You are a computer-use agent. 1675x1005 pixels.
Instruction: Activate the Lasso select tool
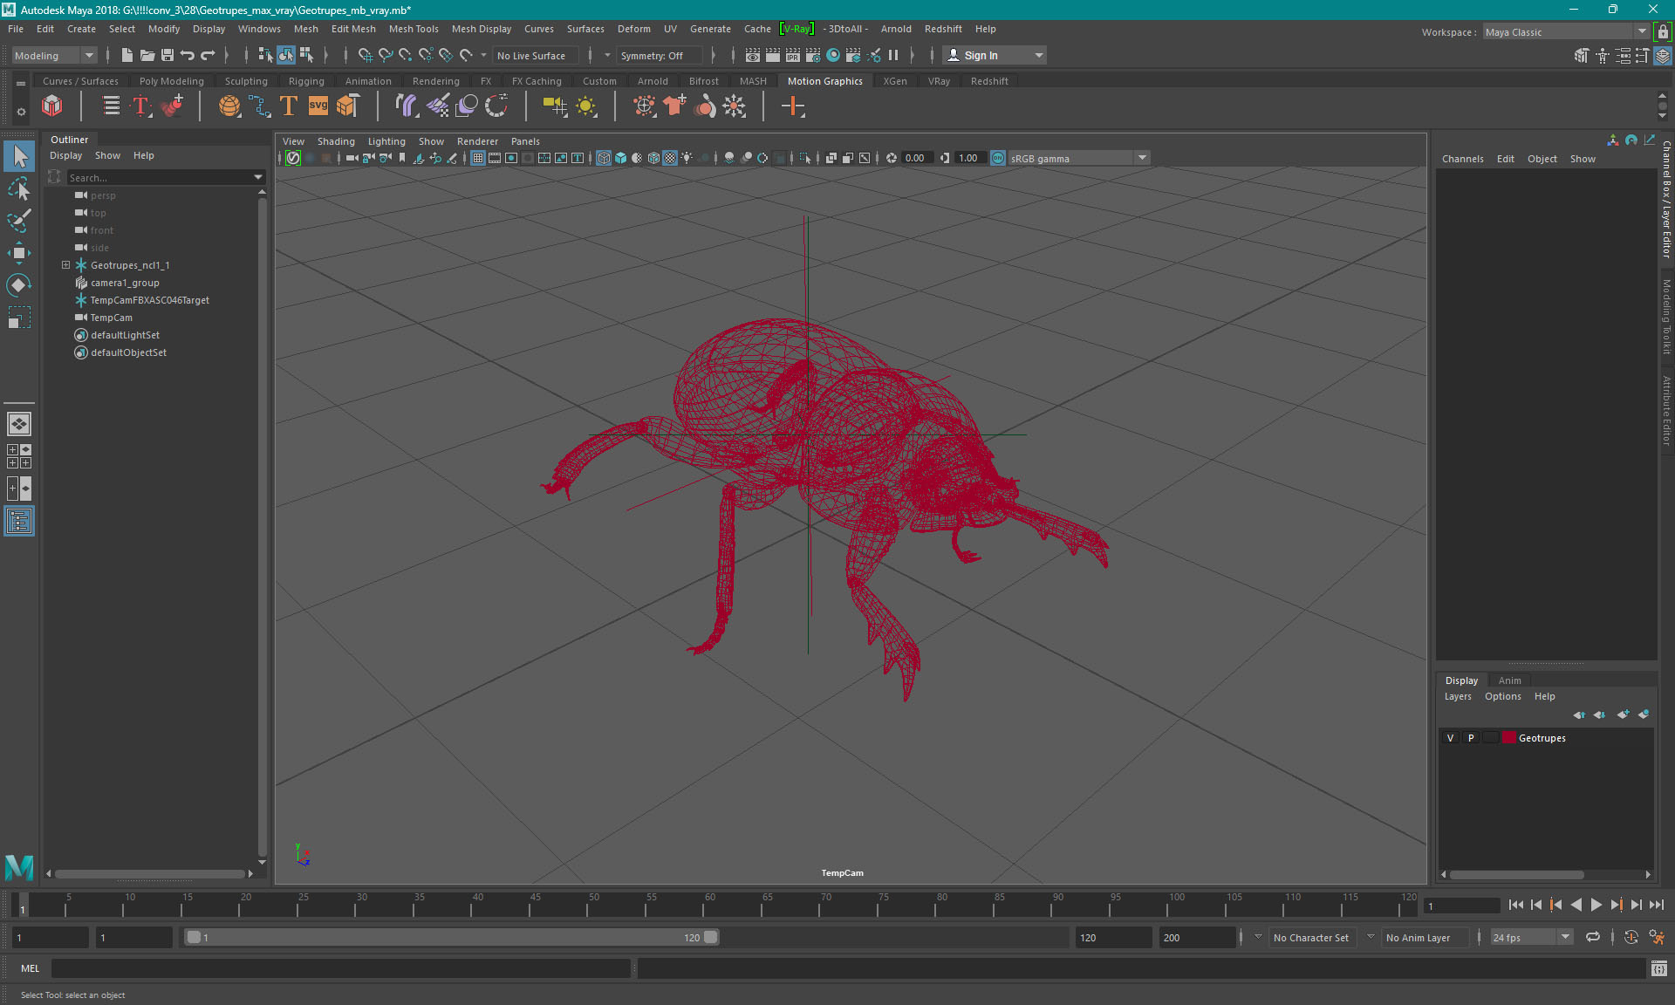(x=19, y=188)
